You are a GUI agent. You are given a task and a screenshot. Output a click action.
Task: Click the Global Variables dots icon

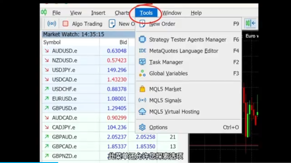point(142,73)
